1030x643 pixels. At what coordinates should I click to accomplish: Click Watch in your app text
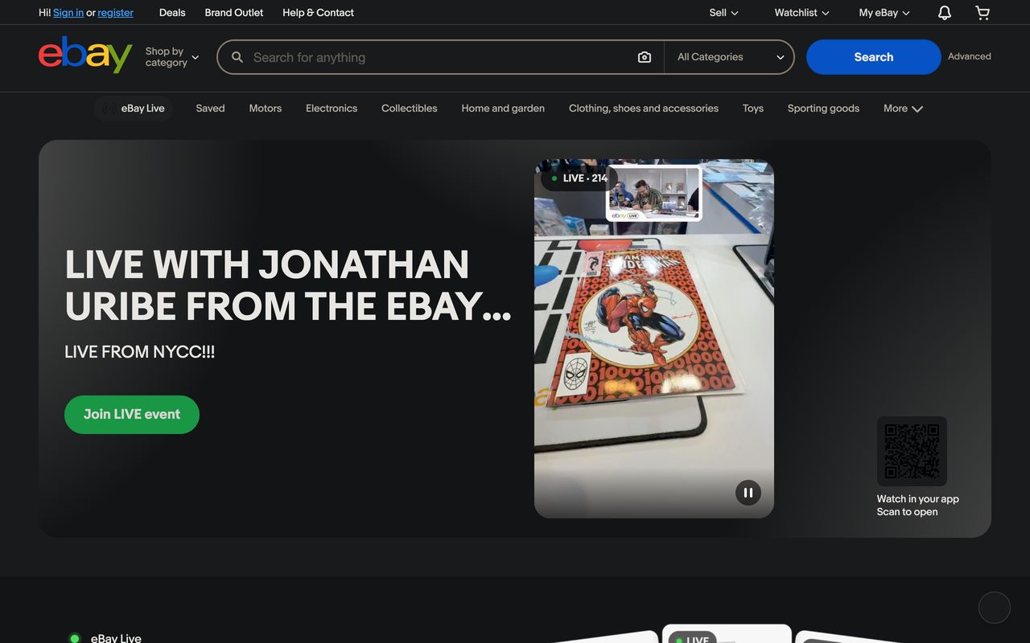coord(918,499)
